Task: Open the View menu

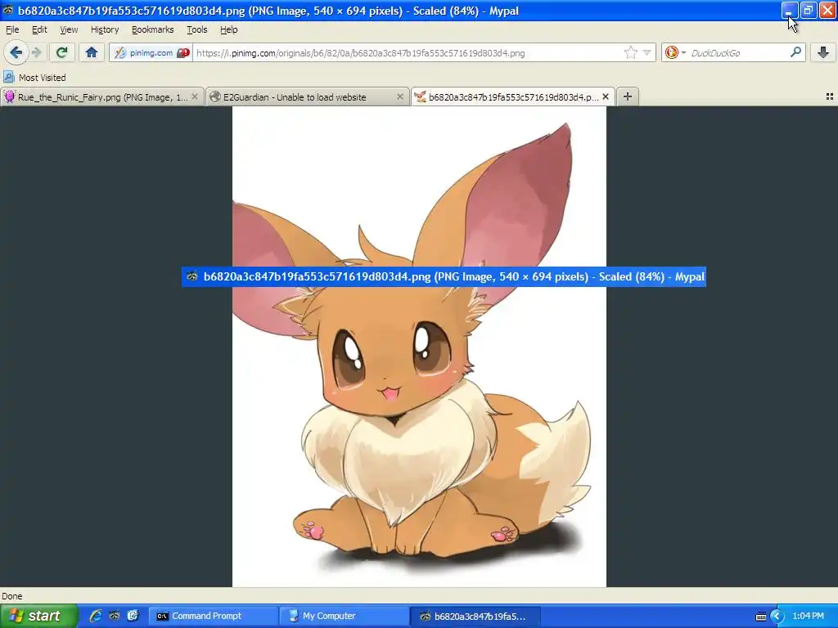Action: point(69,29)
